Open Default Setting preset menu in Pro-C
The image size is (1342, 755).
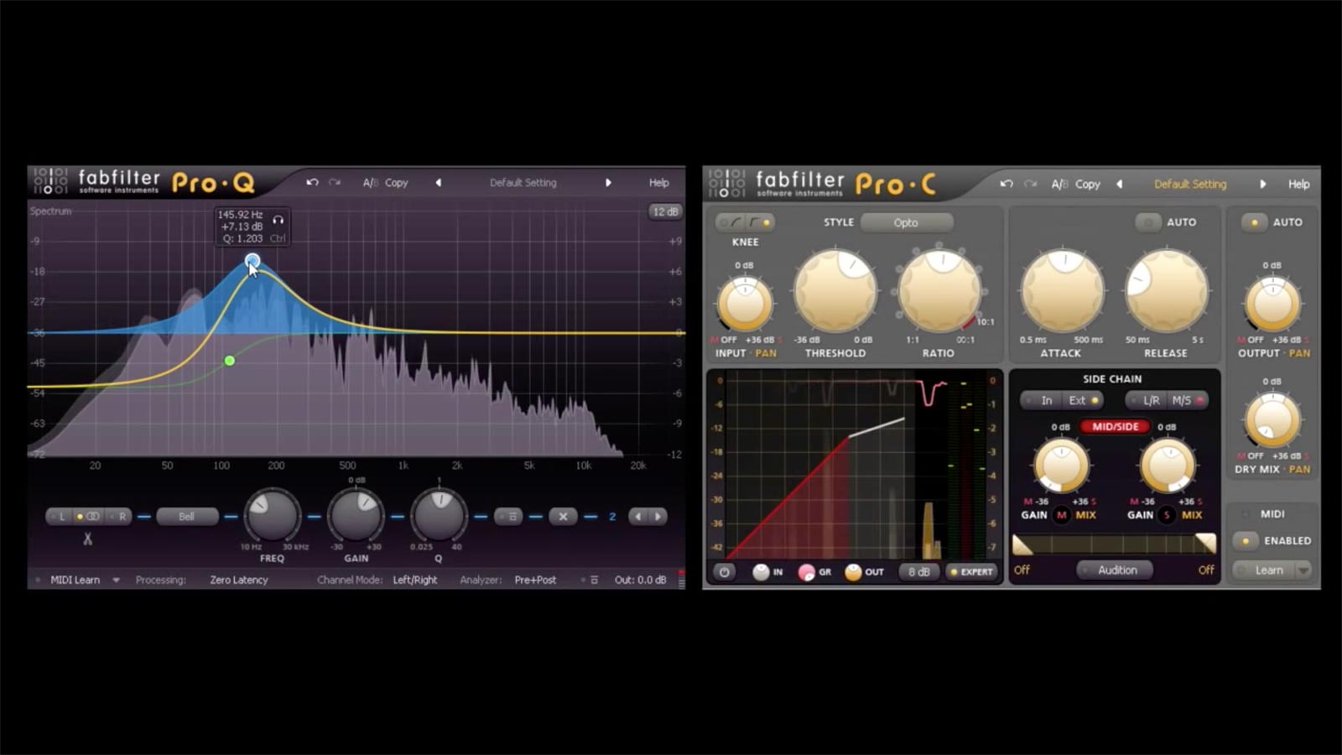(x=1190, y=184)
